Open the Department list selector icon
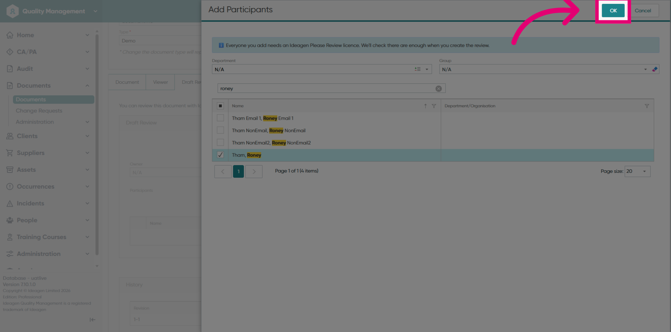Image resolution: width=671 pixels, height=332 pixels. click(417, 69)
